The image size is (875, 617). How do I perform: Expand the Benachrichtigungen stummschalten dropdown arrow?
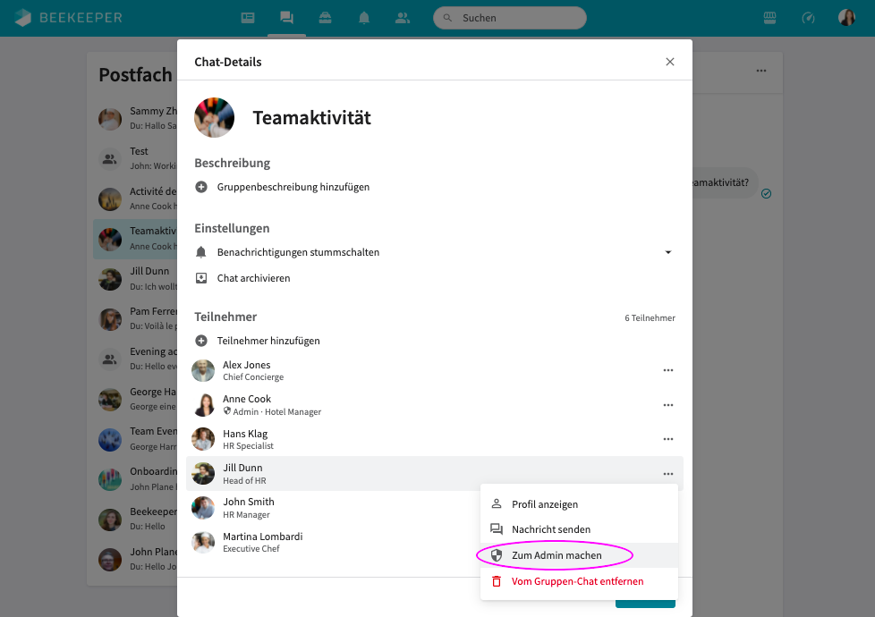668,252
